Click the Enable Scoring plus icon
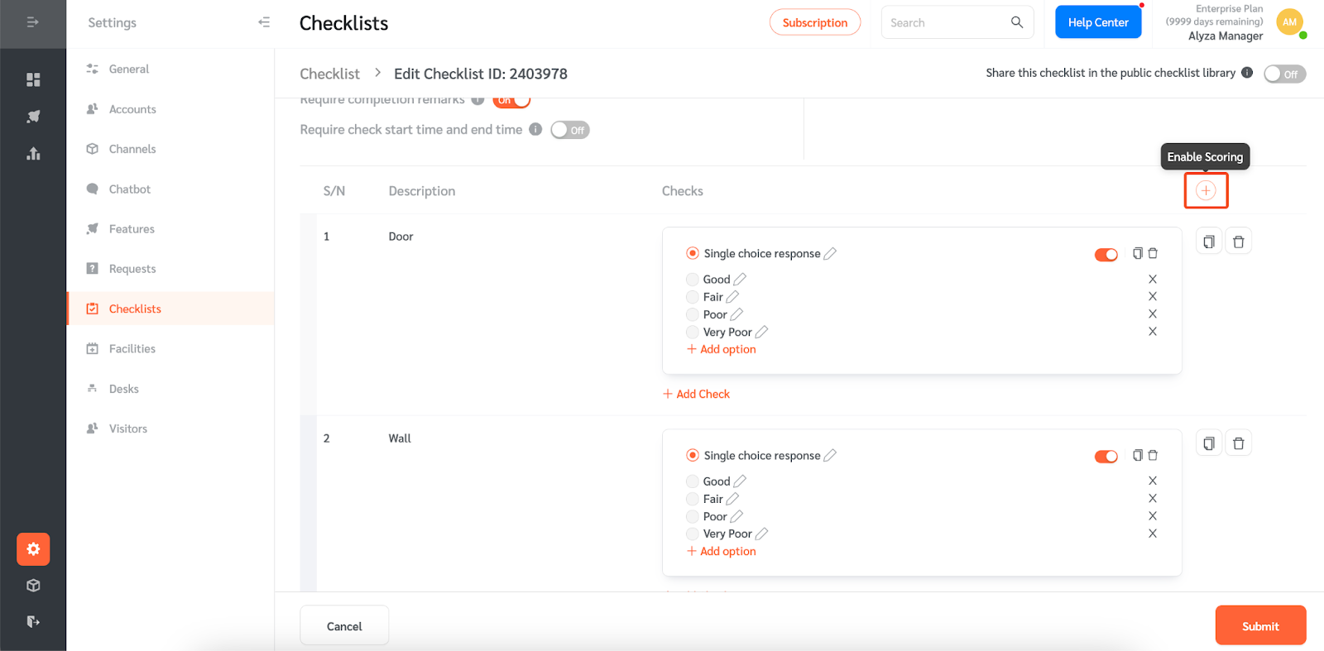The height and width of the screenshot is (651, 1324). tap(1206, 191)
